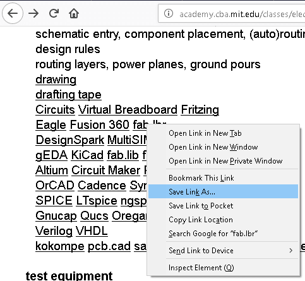Select Inspect Element option

tap(223, 268)
